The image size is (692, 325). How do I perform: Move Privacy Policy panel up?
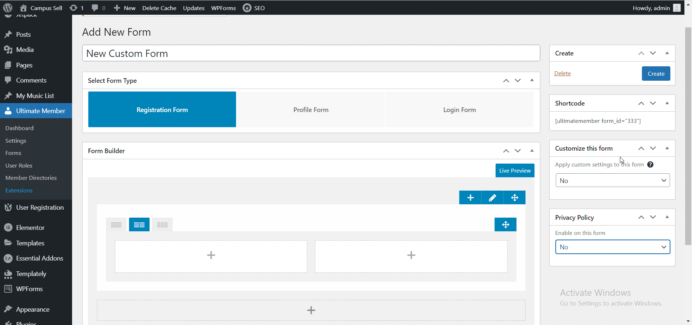(x=641, y=217)
